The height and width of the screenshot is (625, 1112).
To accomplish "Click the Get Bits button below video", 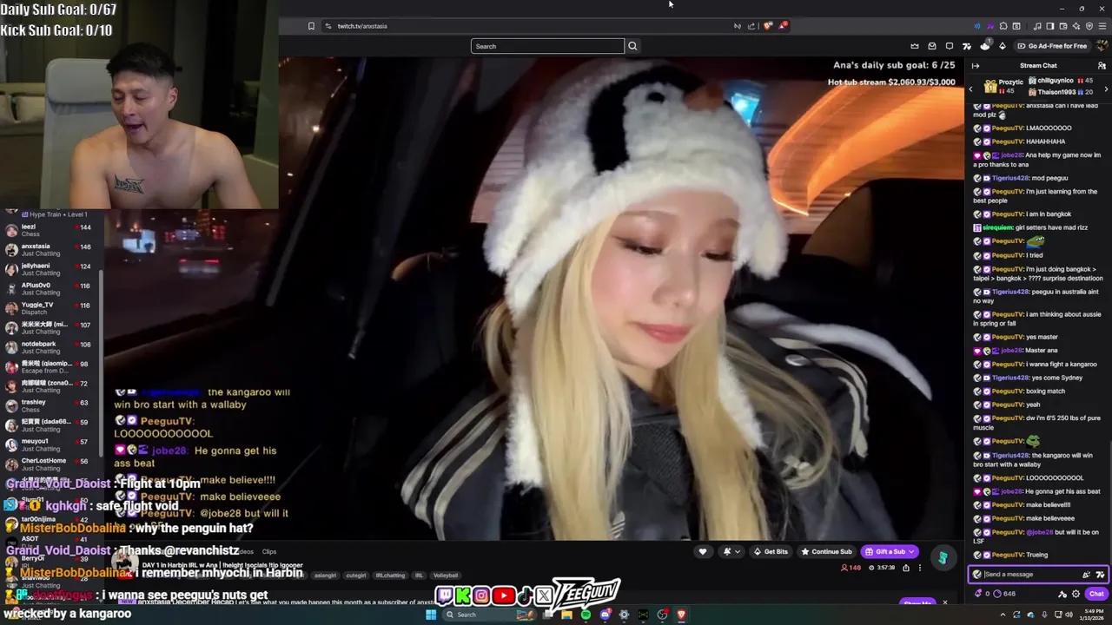I will pos(771,551).
